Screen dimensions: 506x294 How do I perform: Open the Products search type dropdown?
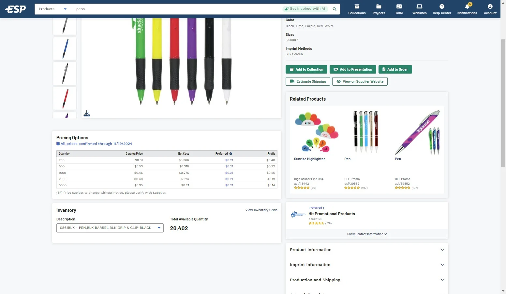tap(52, 9)
